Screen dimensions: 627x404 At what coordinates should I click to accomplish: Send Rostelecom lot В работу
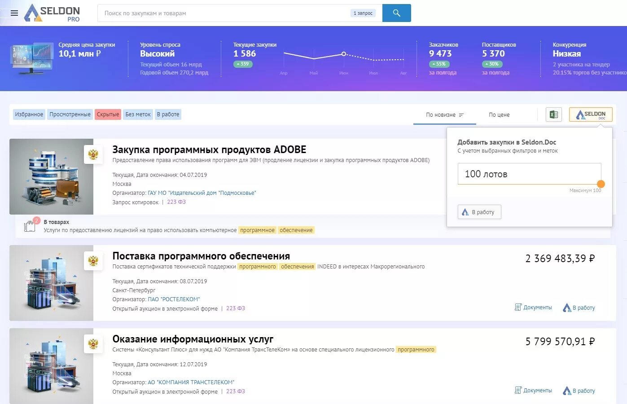click(x=579, y=307)
